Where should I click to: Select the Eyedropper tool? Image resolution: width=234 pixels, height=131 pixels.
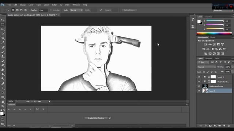[x=3, y=43]
